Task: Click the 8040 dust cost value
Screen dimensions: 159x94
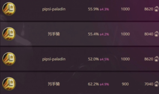Action: (149, 34)
